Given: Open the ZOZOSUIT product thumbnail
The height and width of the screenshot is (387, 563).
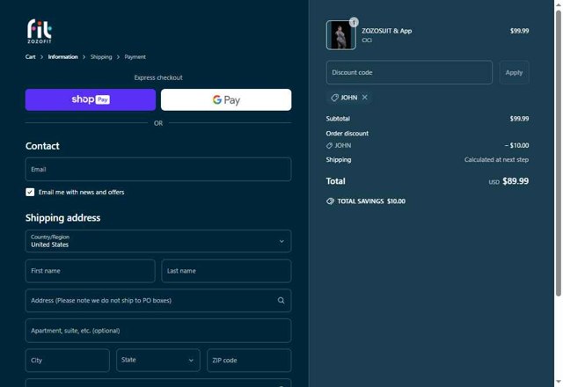Looking at the screenshot, I should click(x=341, y=35).
